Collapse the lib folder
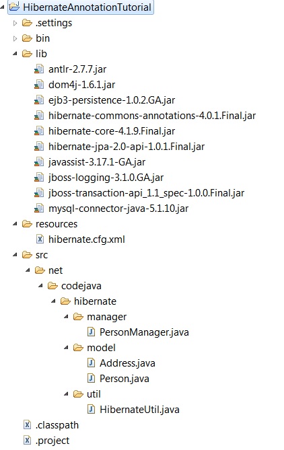Image resolution: width=284 pixels, height=450 pixels. click(x=15, y=54)
